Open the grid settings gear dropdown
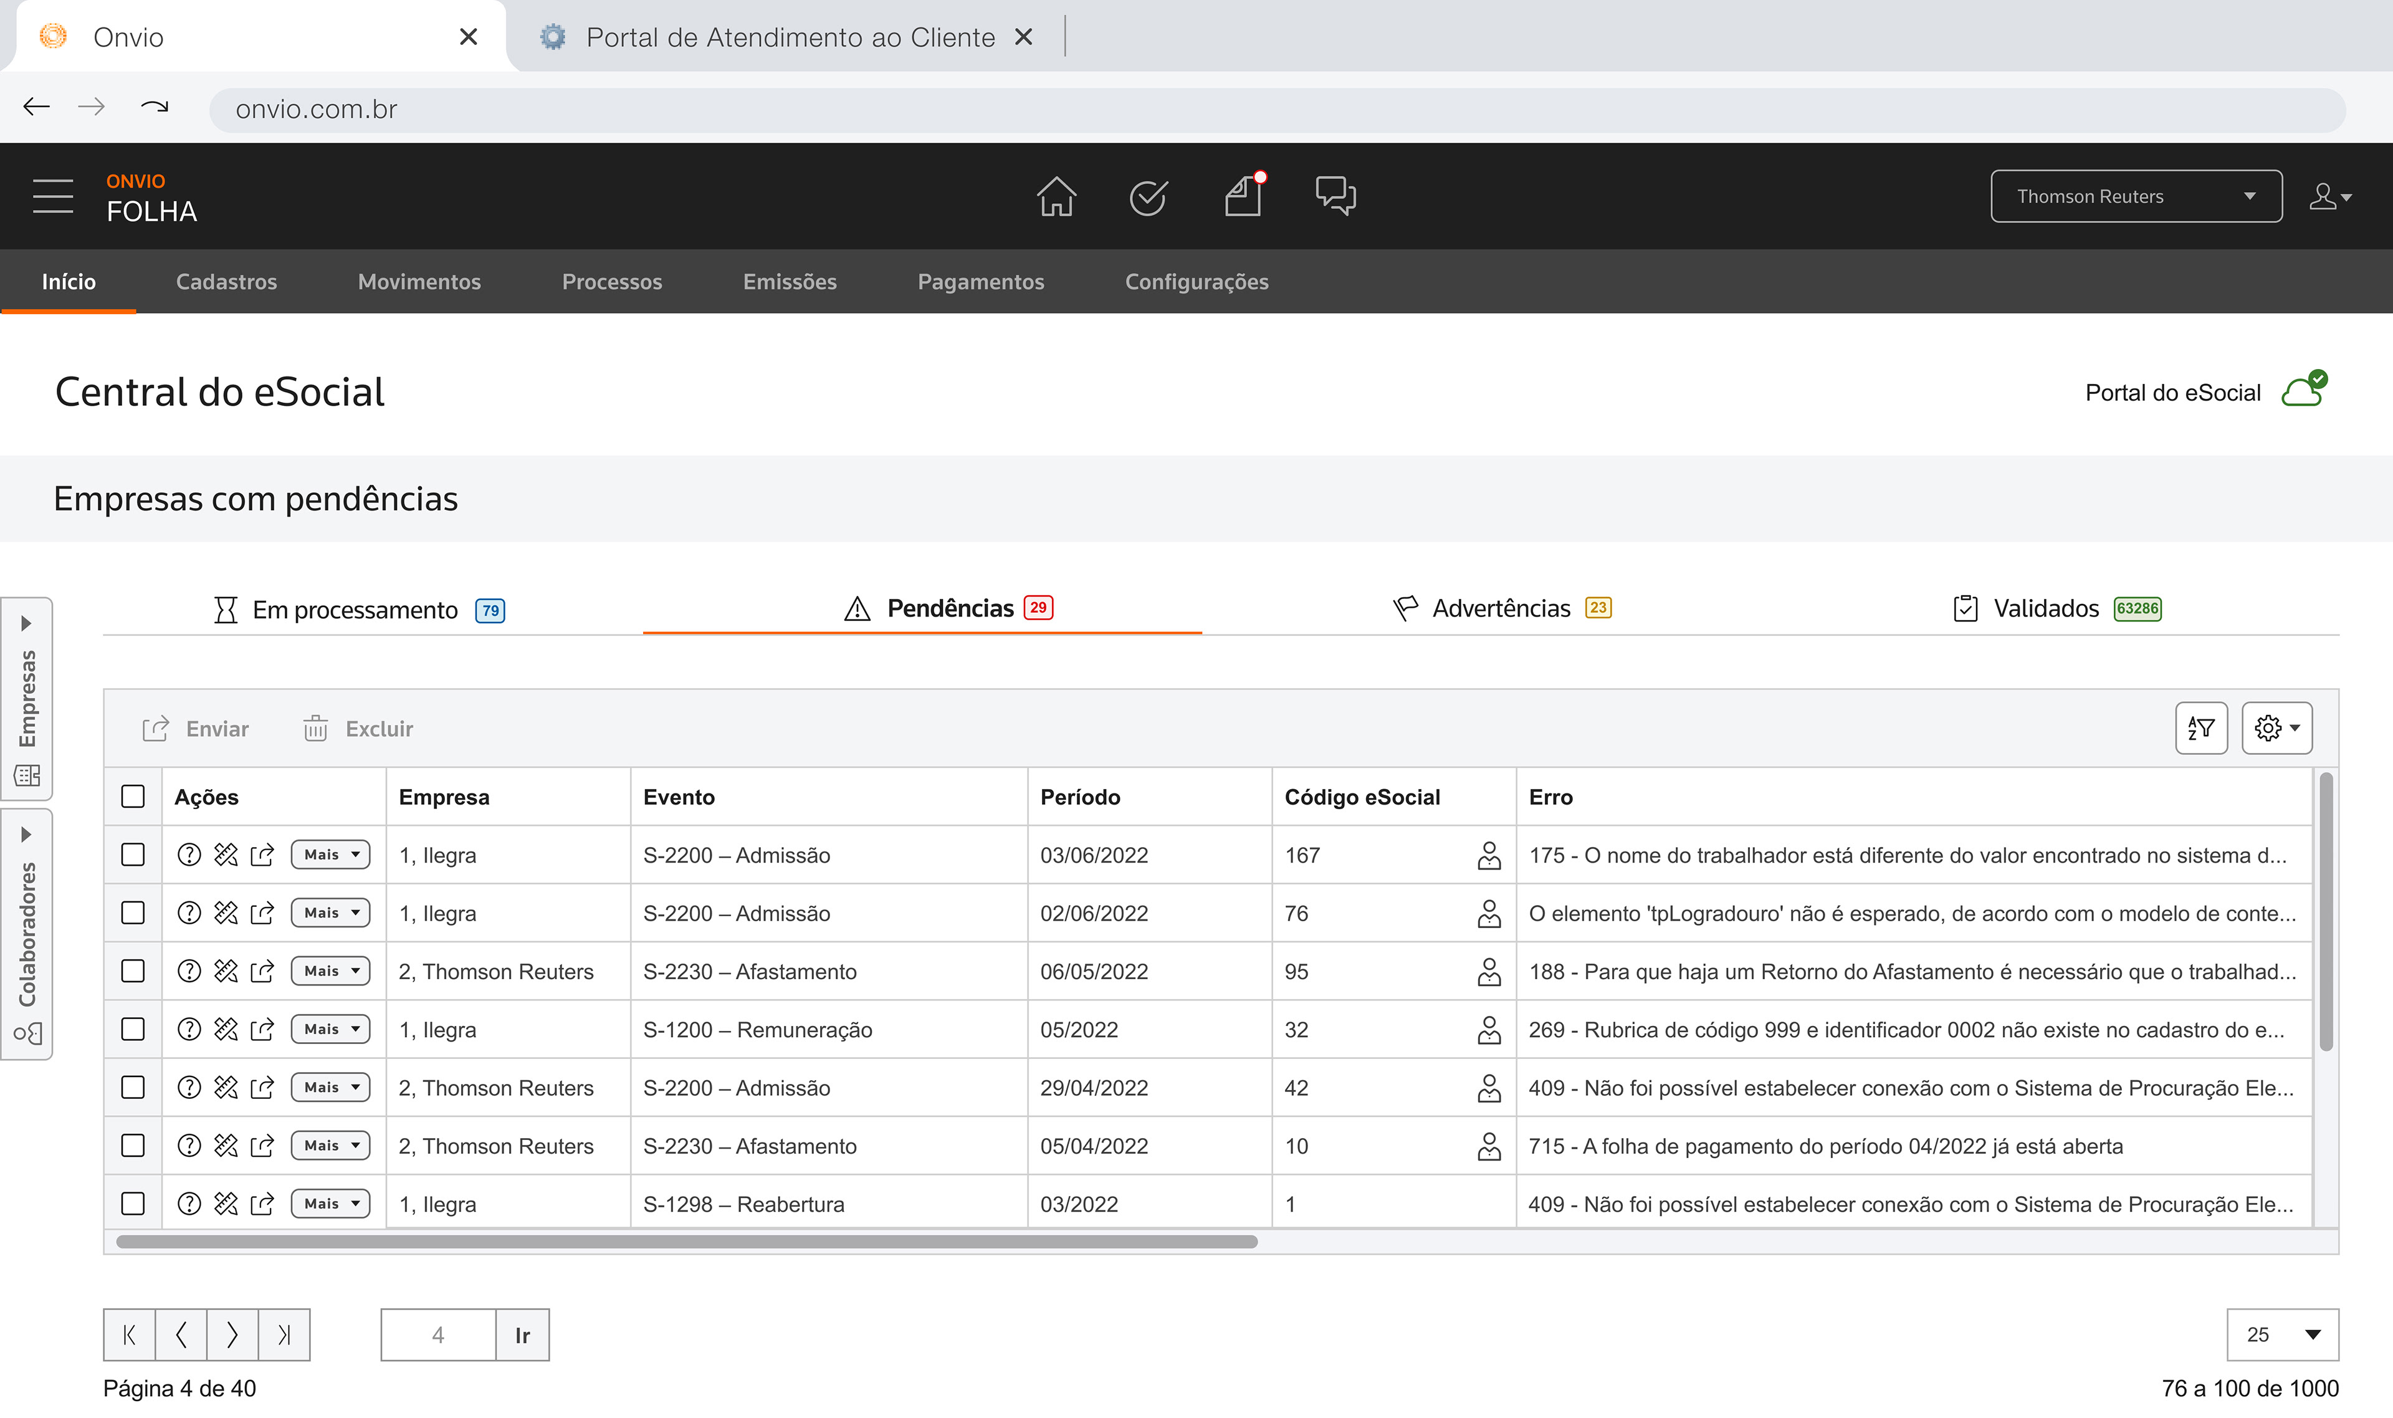 coord(2276,728)
